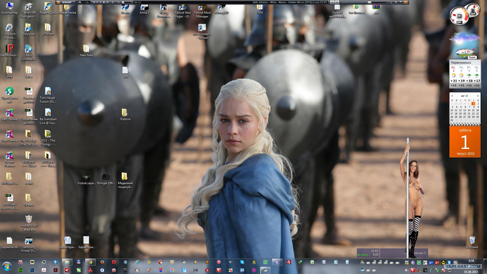Screen dimensions: 487x274
Task: Go to previous month in calendar gadget
Action: pyautogui.click(x=452, y=96)
